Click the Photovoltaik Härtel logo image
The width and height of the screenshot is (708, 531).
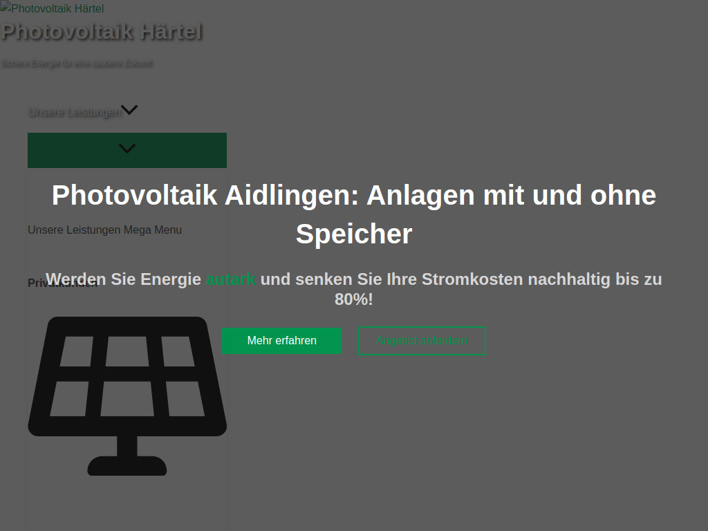[x=52, y=8]
